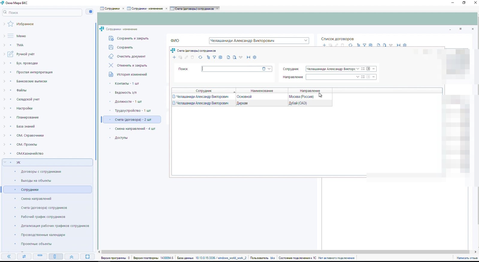
Task: Toggle the vertical panel layout button
Action: tap(56, 257)
